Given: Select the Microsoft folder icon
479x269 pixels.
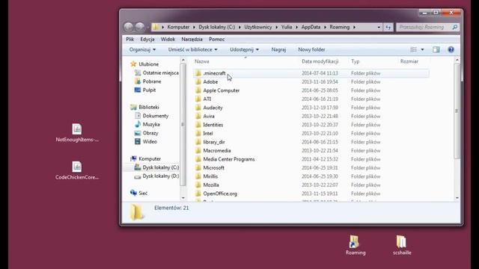Looking at the screenshot, I should coord(198,167).
